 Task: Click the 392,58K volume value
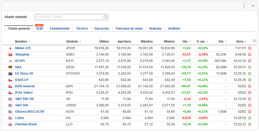[220, 61]
